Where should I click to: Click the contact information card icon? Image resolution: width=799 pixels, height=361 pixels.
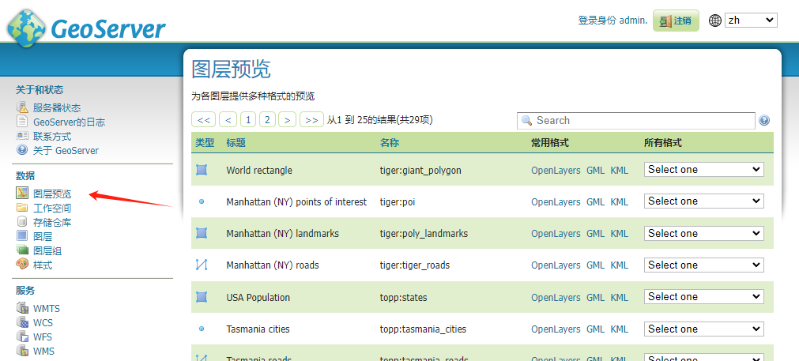(x=22, y=136)
